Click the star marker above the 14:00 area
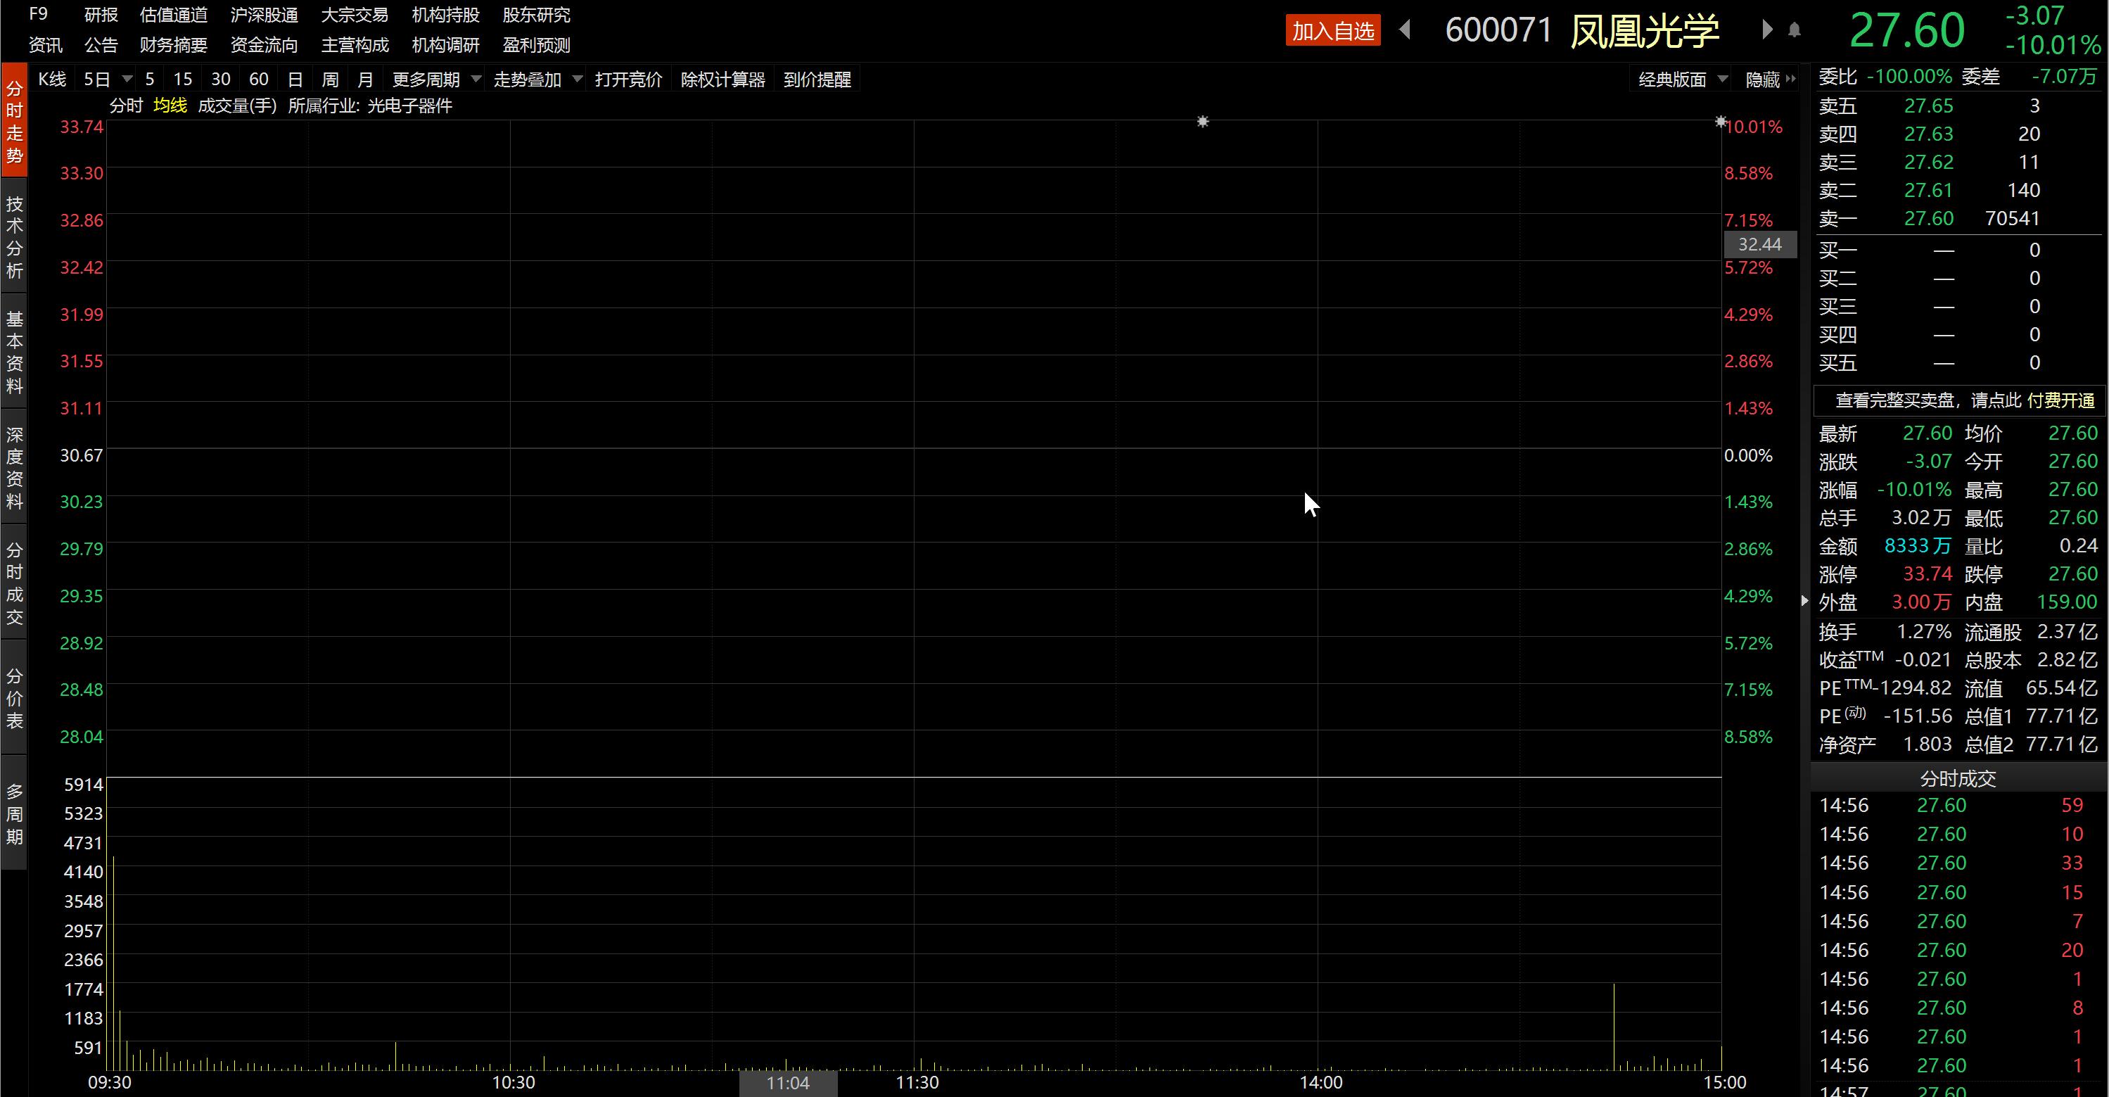This screenshot has width=2109, height=1097. 1202,122
